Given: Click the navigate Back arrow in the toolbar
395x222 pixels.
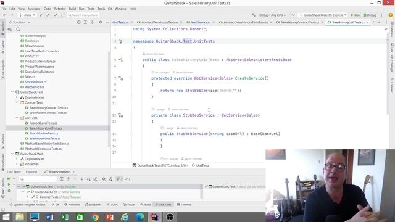Looking at the screenshot, I should tap(5, 15).
